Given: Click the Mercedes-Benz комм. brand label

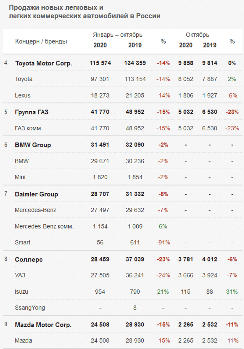Looking at the screenshot, I should tap(44, 227).
